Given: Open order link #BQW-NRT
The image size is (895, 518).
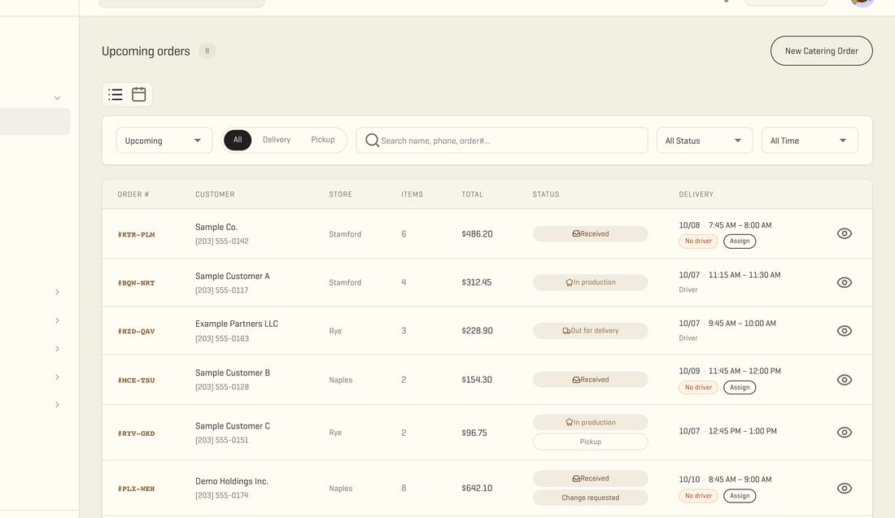Looking at the screenshot, I should pos(137,283).
